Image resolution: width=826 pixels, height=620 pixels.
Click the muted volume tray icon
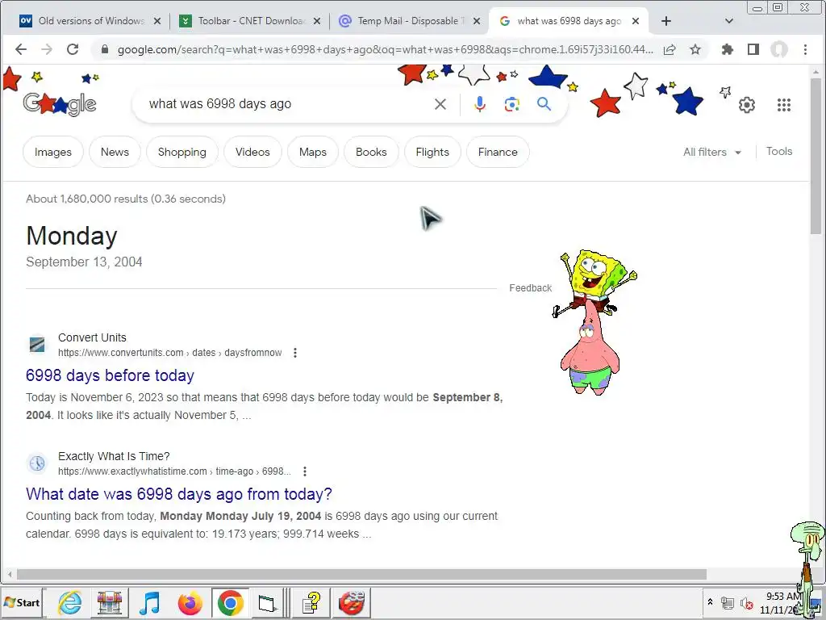tap(746, 603)
